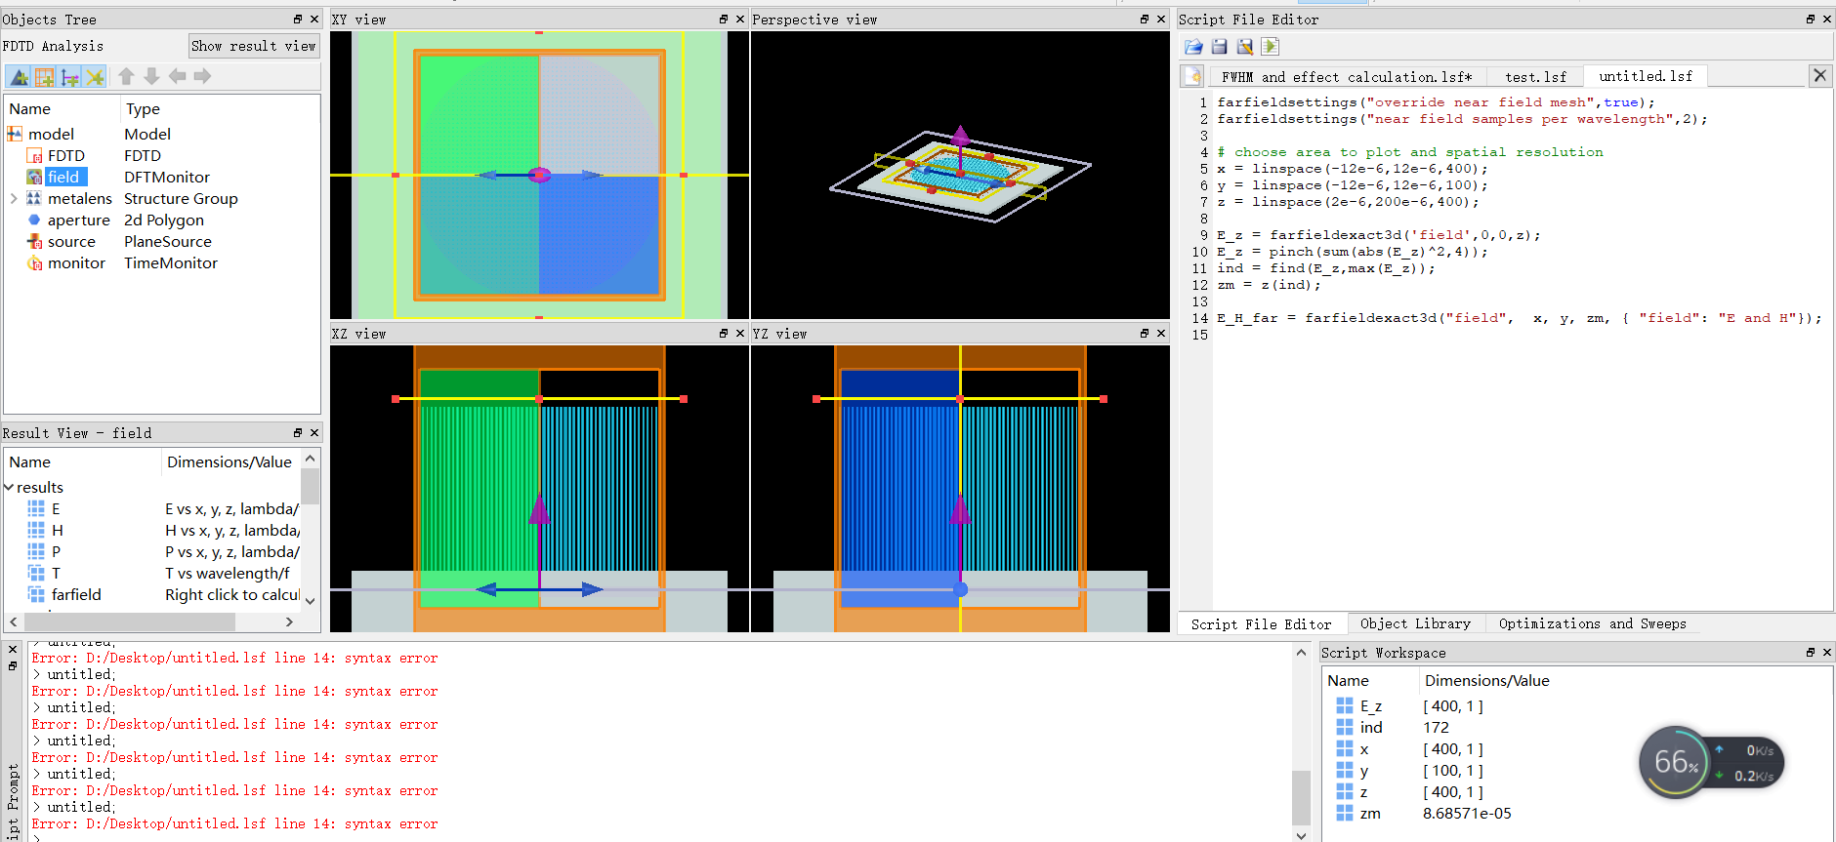The width and height of the screenshot is (1836, 842).
Task: Close the script prompt panel
Action: 13,649
